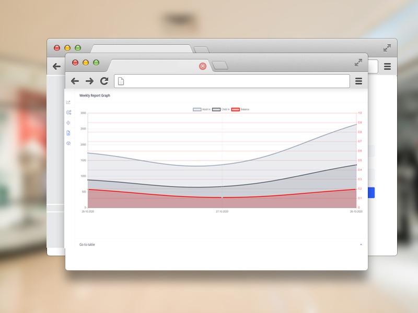The width and height of the screenshot is (418, 313).
Task: Open the line chart sidebar icon
Action: pos(68,102)
